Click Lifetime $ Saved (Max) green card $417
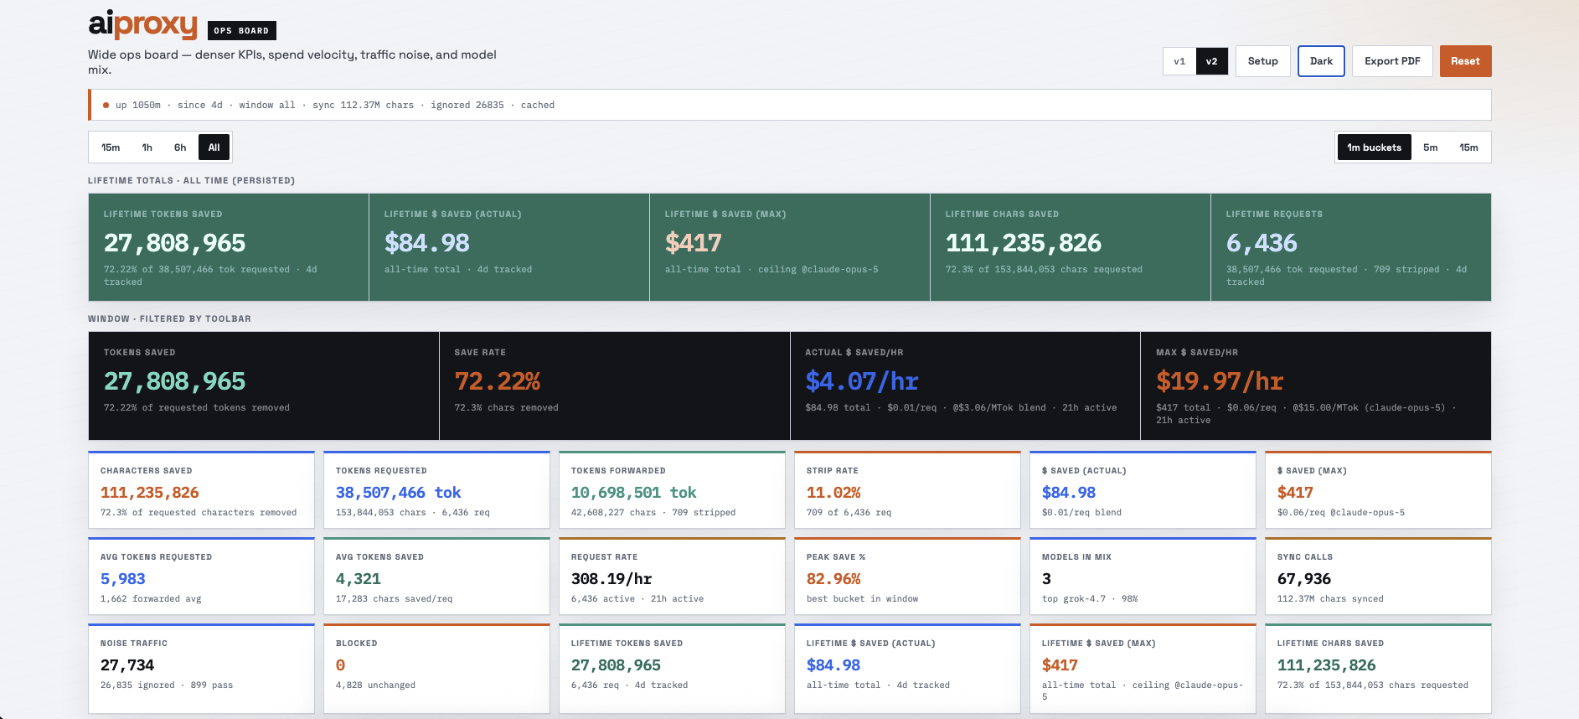This screenshot has height=719, width=1579. (693, 243)
